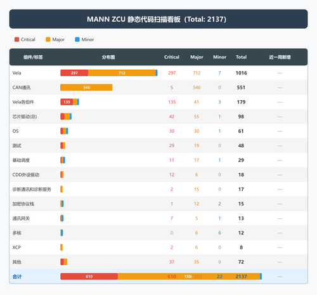Select the OS row name
The height and width of the screenshot is (295, 317).
[15, 131]
